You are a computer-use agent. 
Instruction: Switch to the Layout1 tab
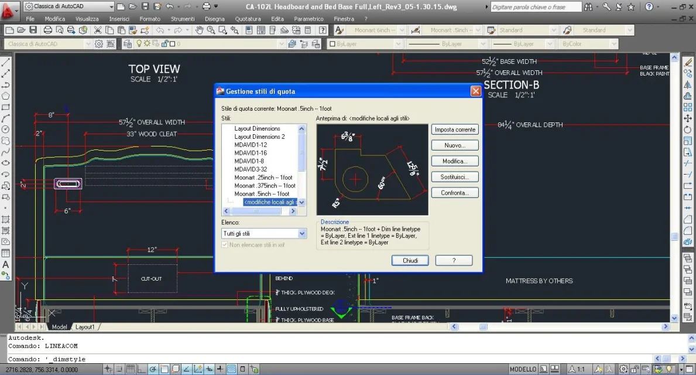pos(85,326)
